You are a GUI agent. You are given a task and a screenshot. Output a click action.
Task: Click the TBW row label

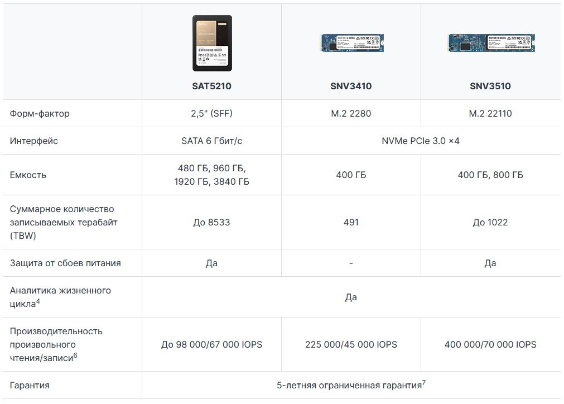(63, 222)
